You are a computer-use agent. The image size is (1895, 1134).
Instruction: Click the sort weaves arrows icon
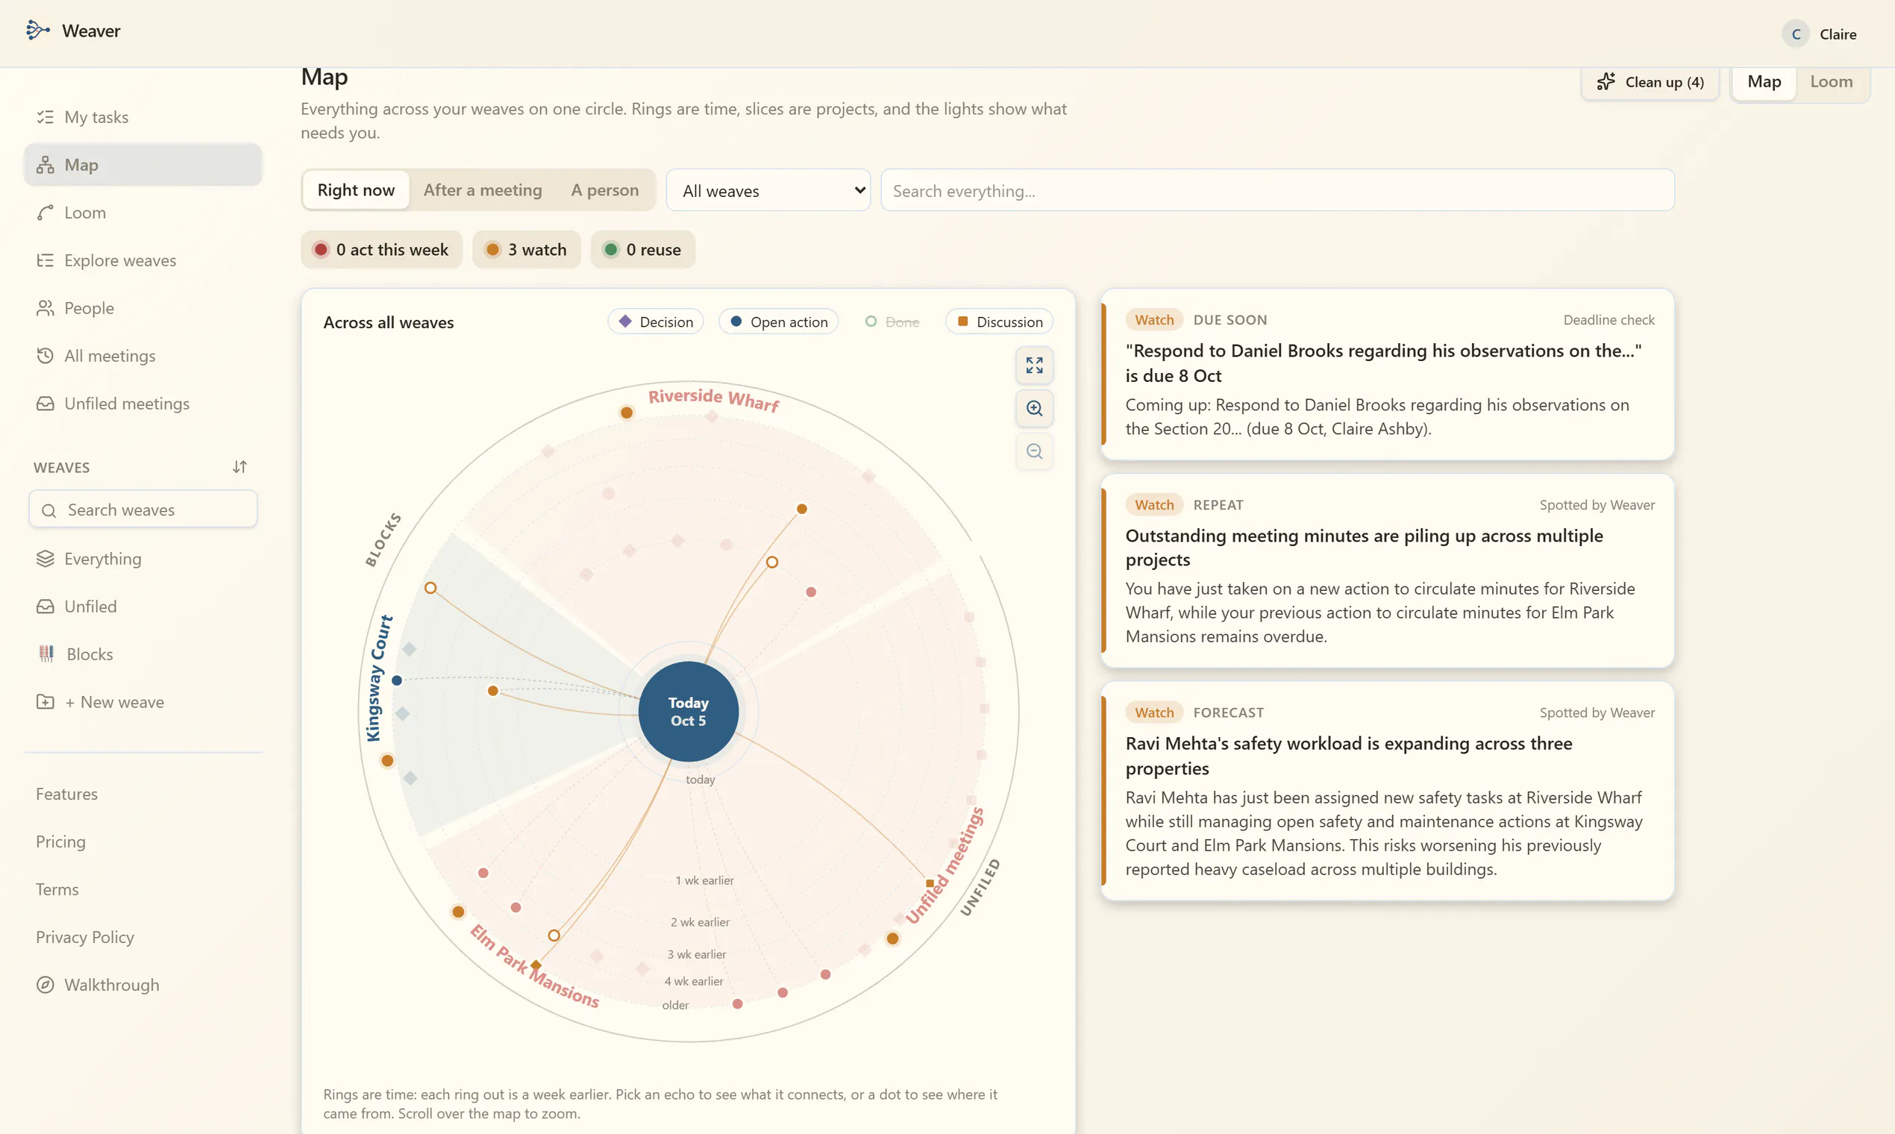[239, 467]
